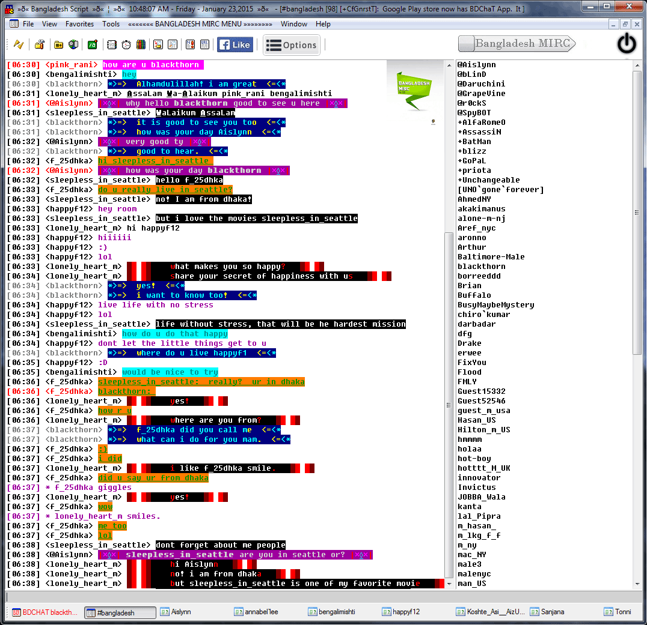Select blackthorn in the nick list
This screenshot has width=647, height=625.
coord(481,267)
